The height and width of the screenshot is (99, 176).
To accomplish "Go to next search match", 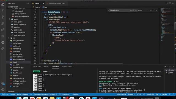I will (151, 10).
